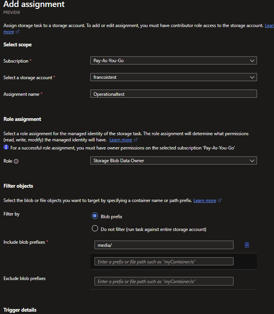Expand the Subscription dropdown chevron
This screenshot has height=314, width=274.
click(252, 61)
